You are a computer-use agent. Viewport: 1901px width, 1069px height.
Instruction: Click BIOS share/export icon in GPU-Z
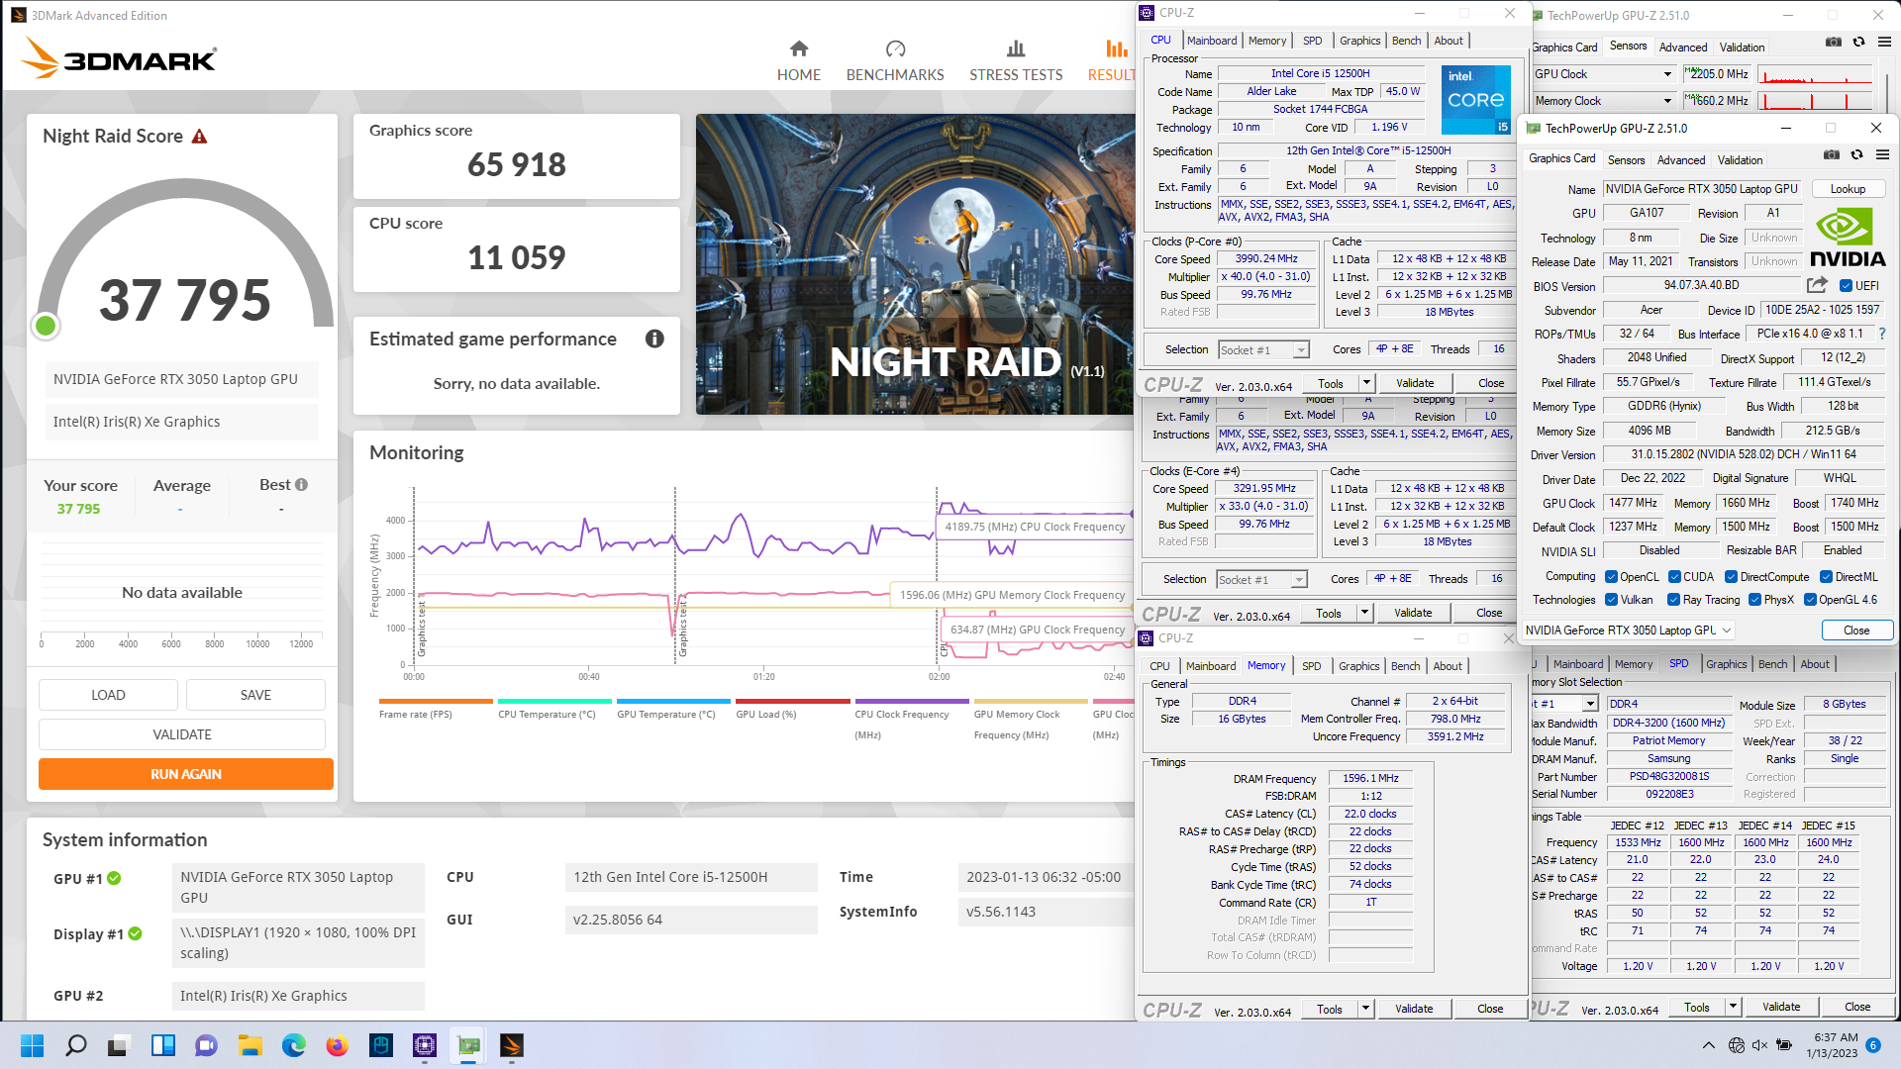pos(1817,285)
